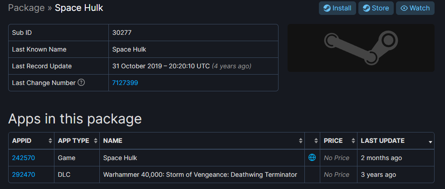Viewport: 445px width, 189px height.
Task: Sort table by APP TYPE column
Action: pyautogui.click(x=76, y=141)
